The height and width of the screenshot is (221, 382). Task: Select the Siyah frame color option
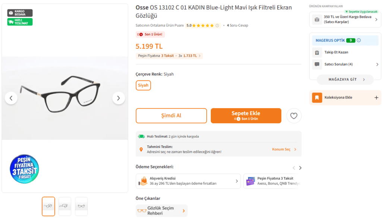pyautogui.click(x=143, y=85)
